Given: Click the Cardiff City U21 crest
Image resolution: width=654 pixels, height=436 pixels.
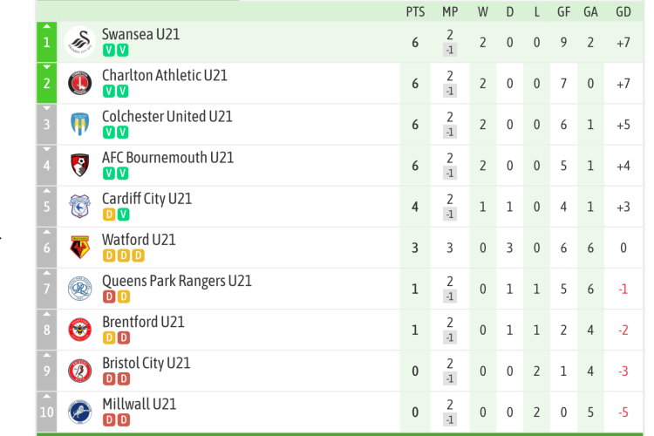Looking at the screenshot, I should pos(80,206).
